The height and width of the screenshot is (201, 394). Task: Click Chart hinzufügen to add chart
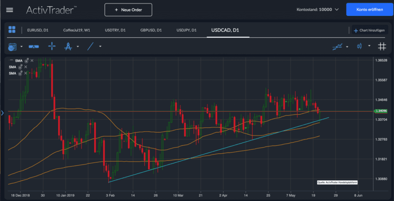point(369,30)
